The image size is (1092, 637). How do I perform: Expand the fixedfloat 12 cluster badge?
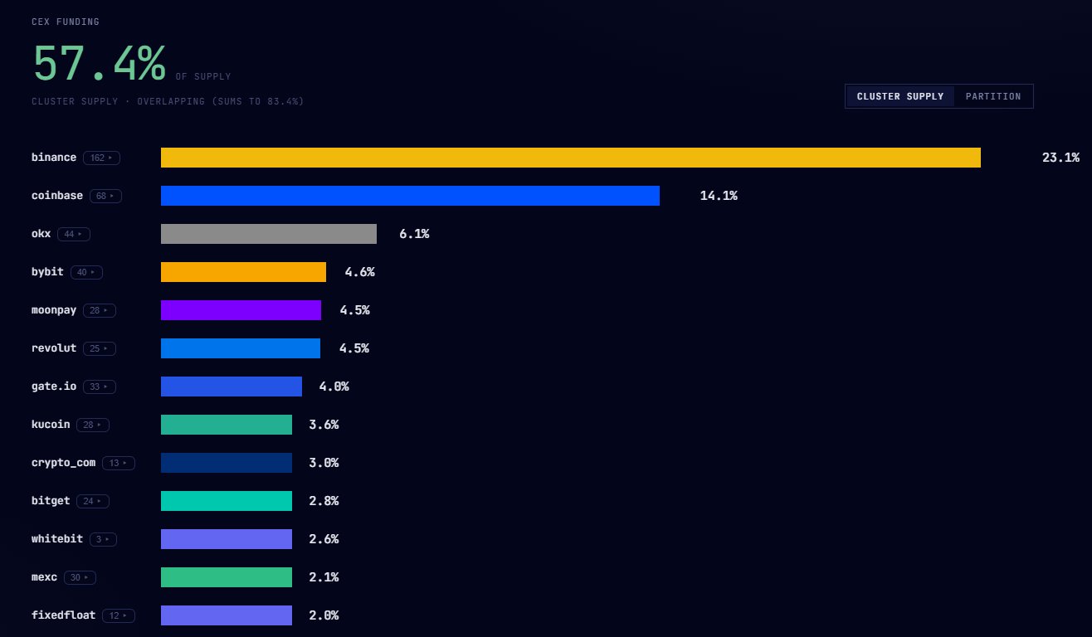coord(119,615)
